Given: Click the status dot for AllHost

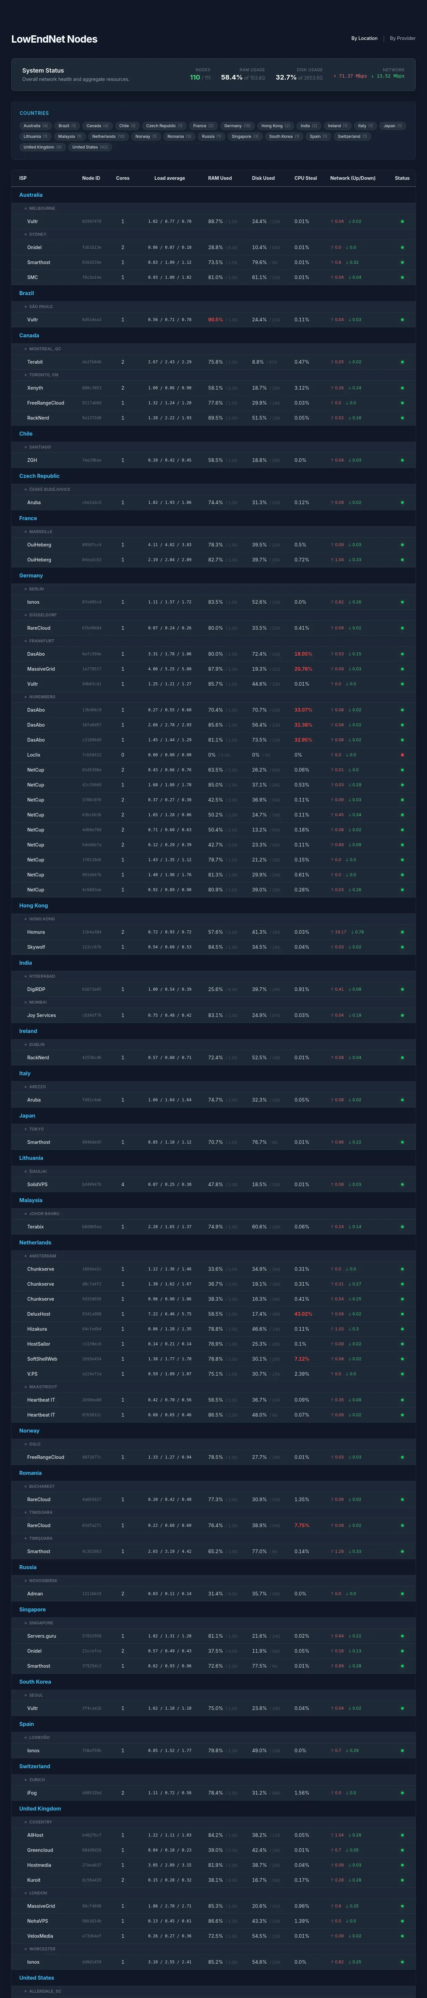Looking at the screenshot, I should point(402,1835).
